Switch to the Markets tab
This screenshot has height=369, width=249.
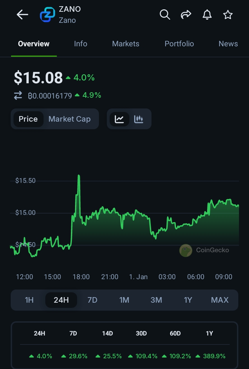pyautogui.click(x=126, y=44)
